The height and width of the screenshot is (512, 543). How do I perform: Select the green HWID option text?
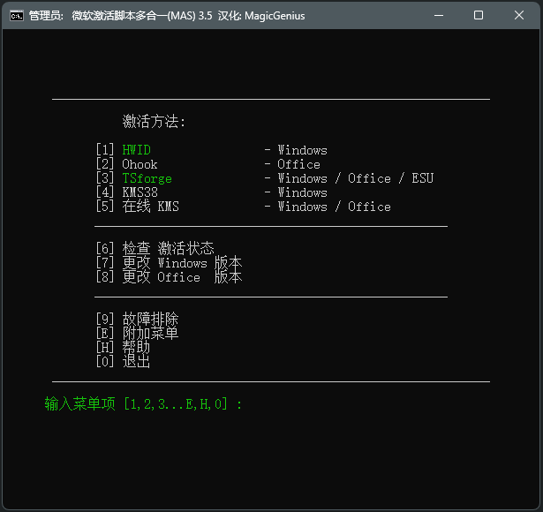137,150
